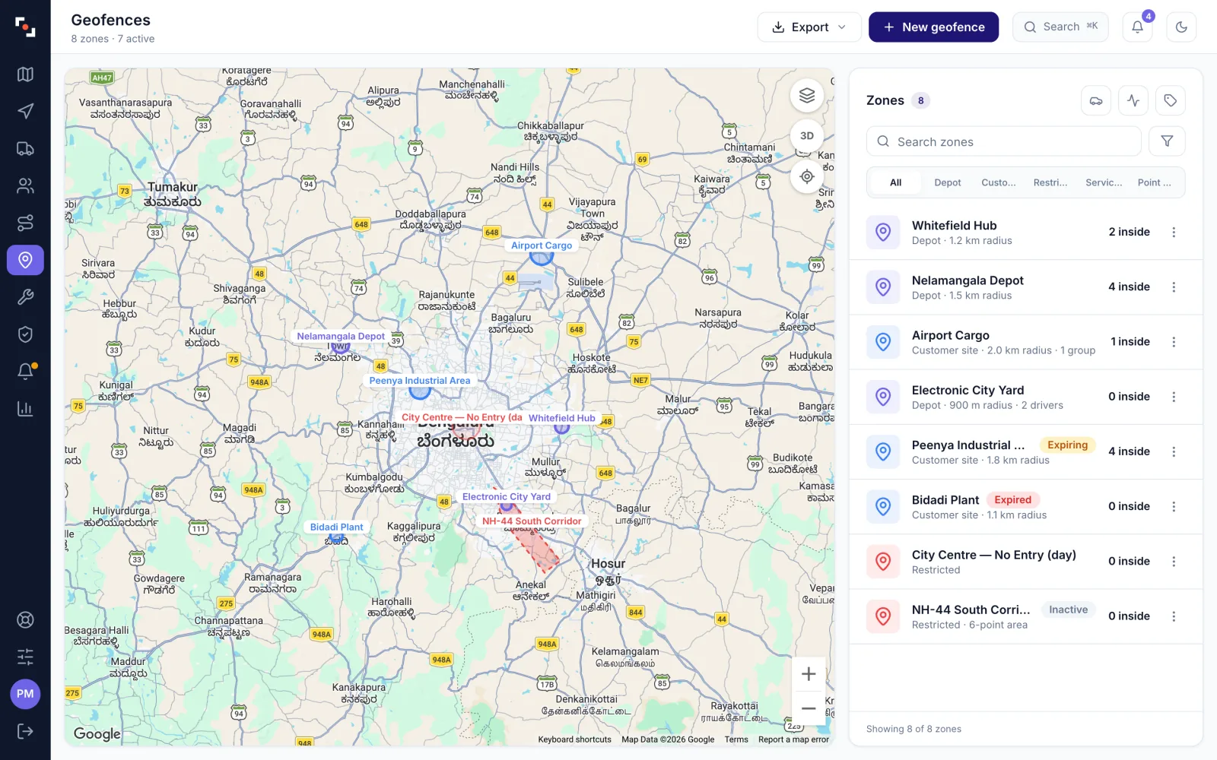Viewport: 1217px width, 760px height.
Task: Open the top-bar Search box
Action: pyautogui.click(x=1060, y=27)
